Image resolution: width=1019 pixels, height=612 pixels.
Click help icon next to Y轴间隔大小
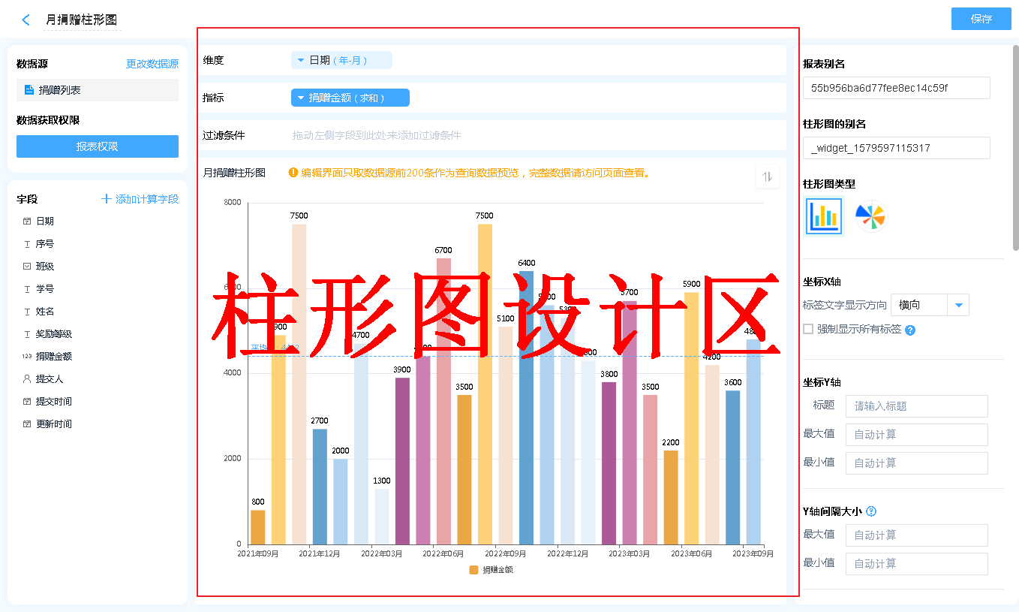(x=871, y=511)
